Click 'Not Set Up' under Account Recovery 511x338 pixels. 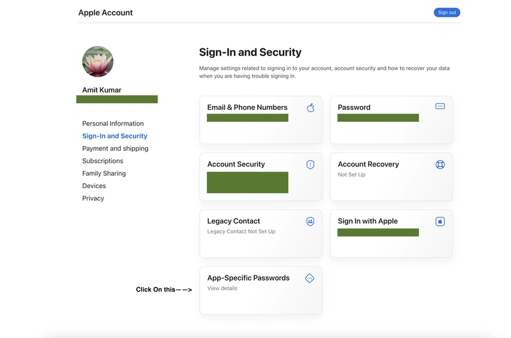tap(352, 175)
